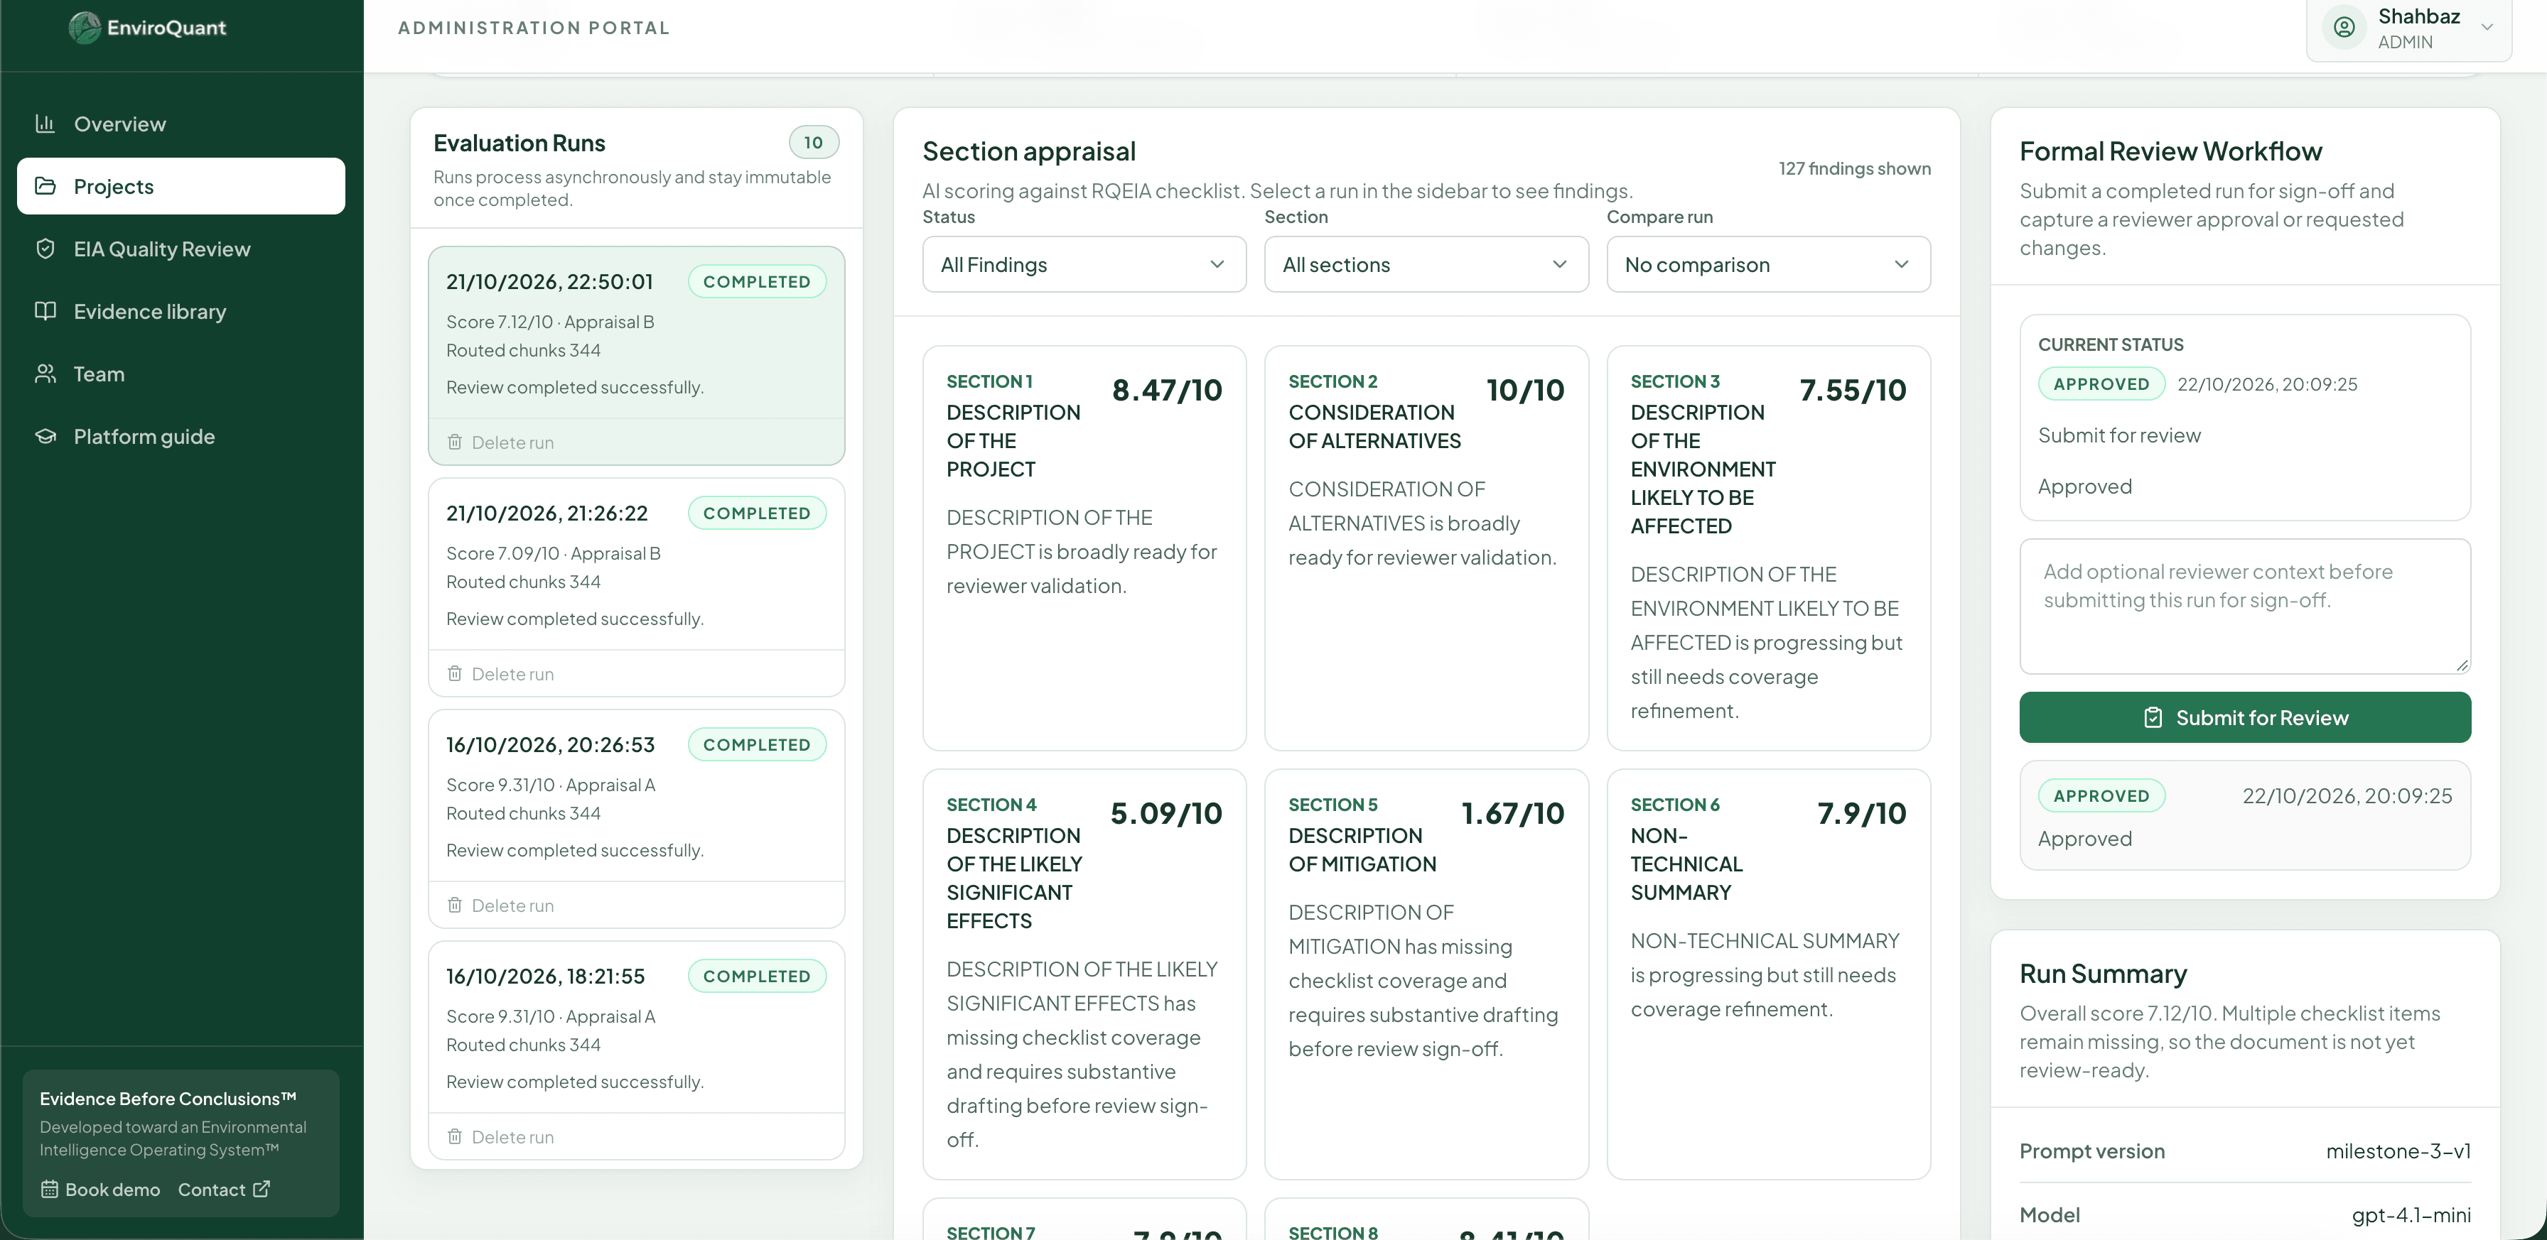Click the Team sidebar menu item
Image resolution: width=2547 pixels, height=1240 pixels.
coord(181,374)
